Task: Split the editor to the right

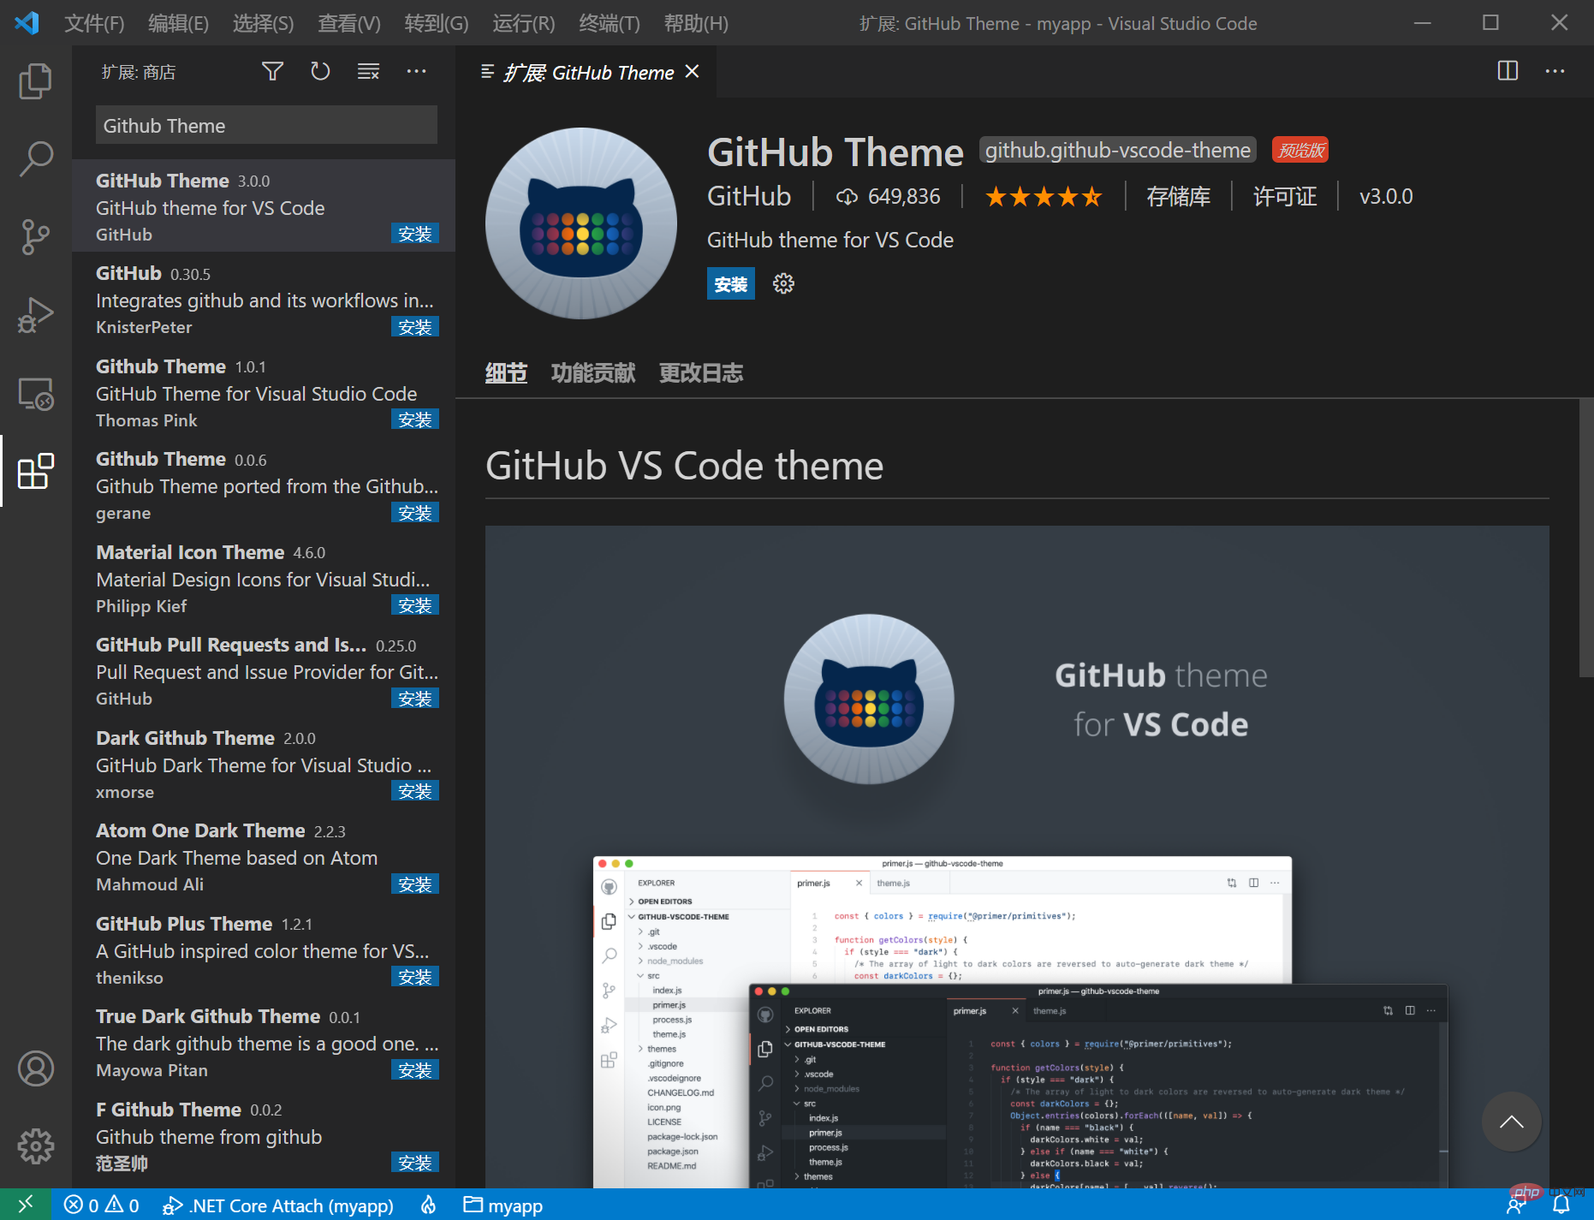Action: [1508, 71]
